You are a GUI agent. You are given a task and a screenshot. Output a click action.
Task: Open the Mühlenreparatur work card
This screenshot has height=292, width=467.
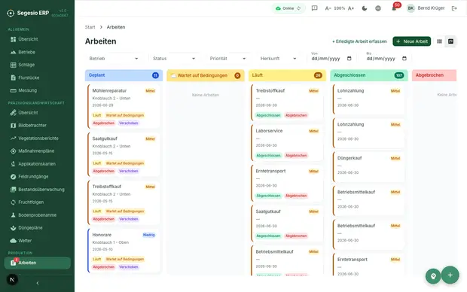(x=124, y=106)
